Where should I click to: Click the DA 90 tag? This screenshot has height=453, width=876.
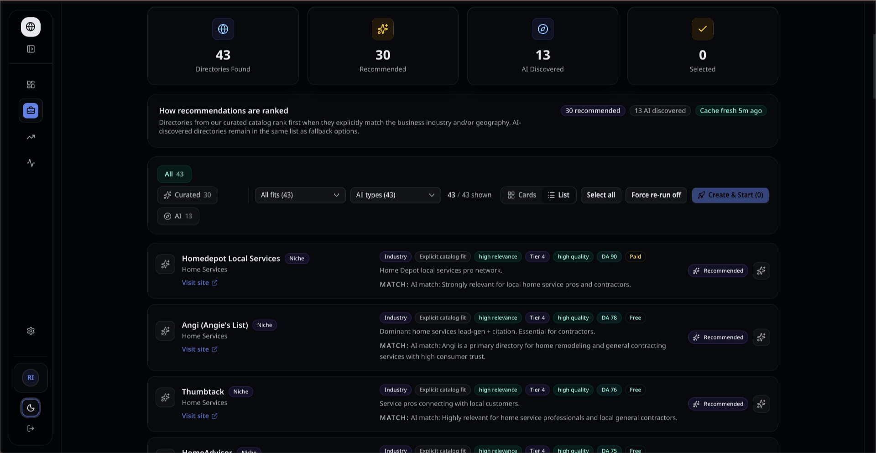coord(609,256)
